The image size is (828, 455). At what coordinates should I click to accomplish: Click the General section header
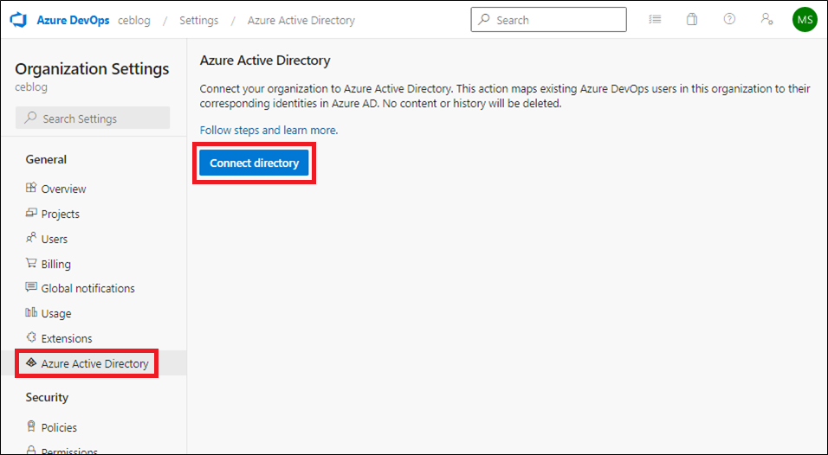tap(46, 159)
